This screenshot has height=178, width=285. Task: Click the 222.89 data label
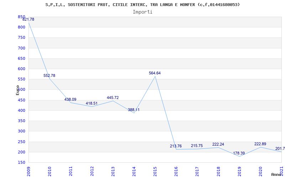pos(260,144)
